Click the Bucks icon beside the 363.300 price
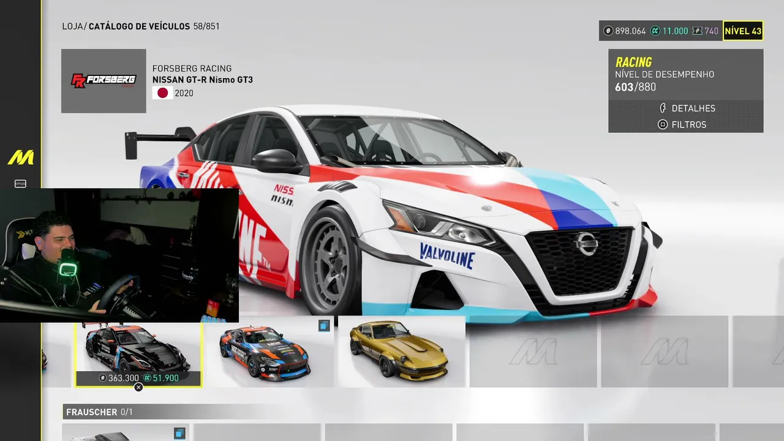This screenshot has height=441, width=784. pos(102,378)
